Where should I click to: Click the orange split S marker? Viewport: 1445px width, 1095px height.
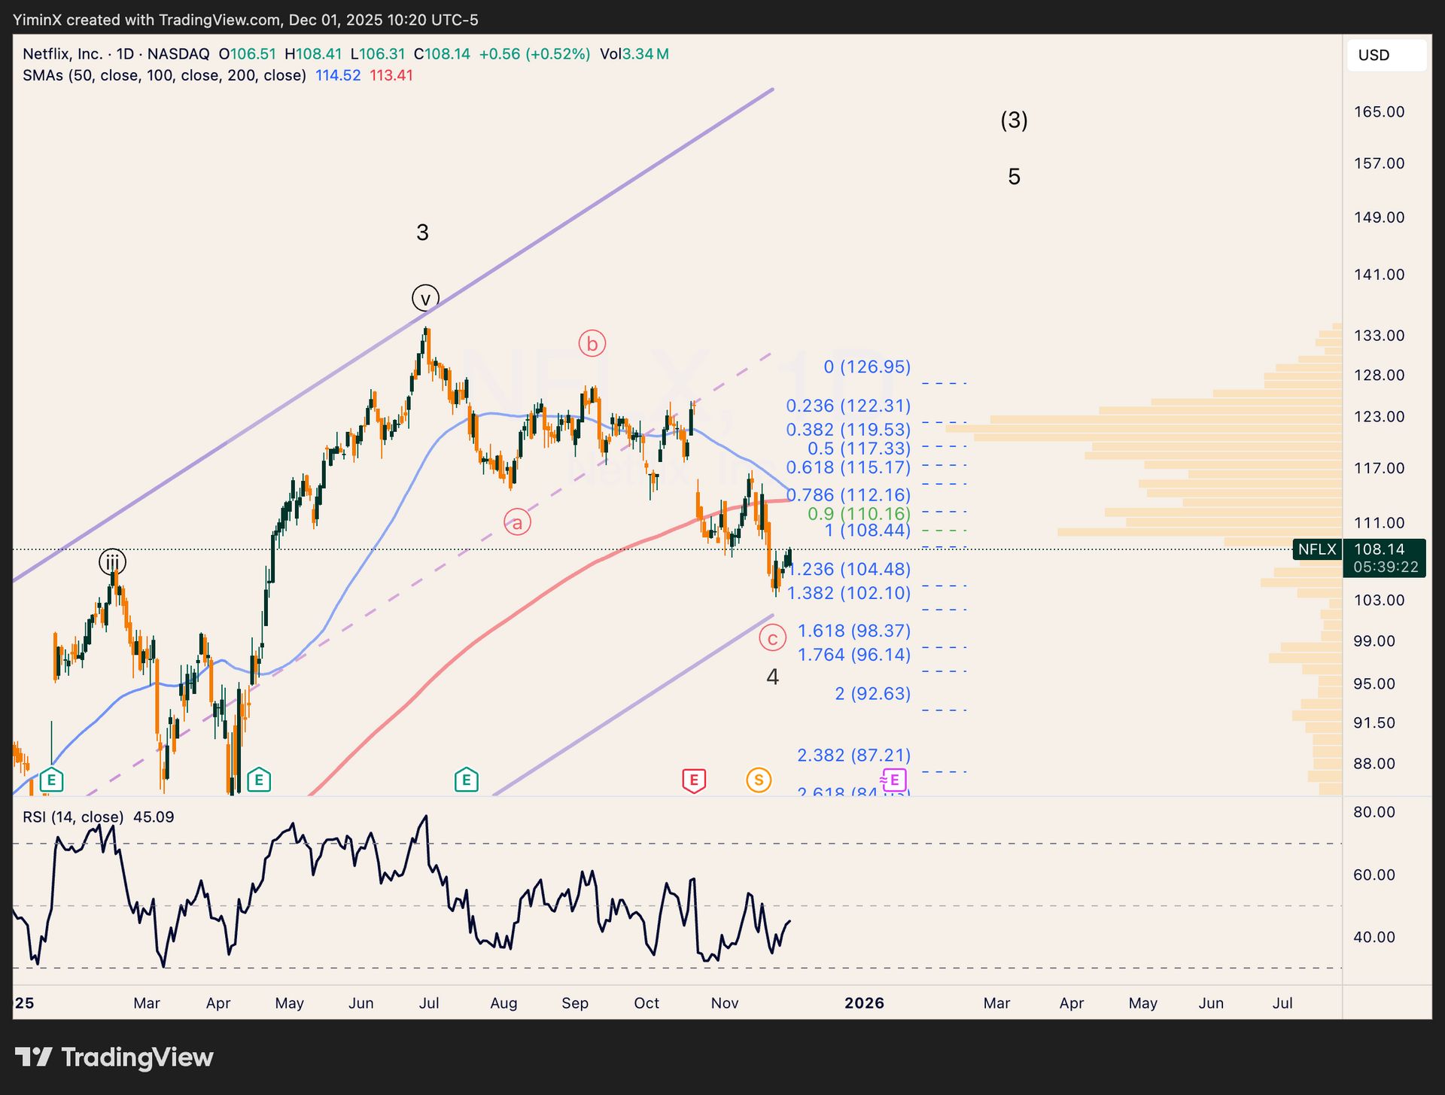(759, 780)
